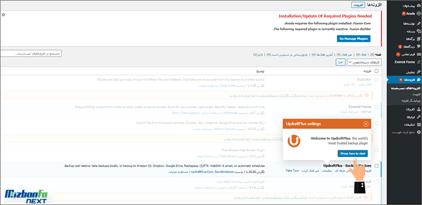422x205 pixels.
Task: Open the WPEverest author link
Action: tap(231, 113)
